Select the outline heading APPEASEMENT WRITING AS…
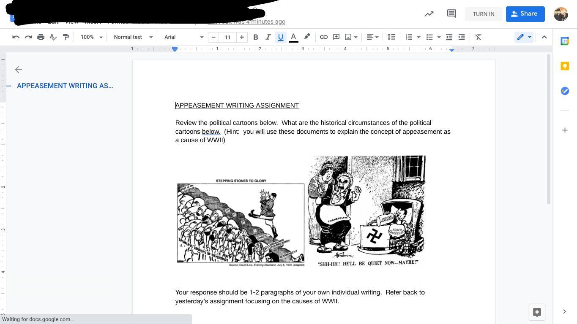The width and height of the screenshot is (577, 324). pos(65,86)
